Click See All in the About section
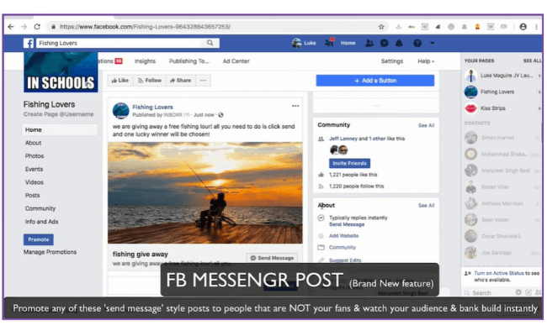 point(426,206)
